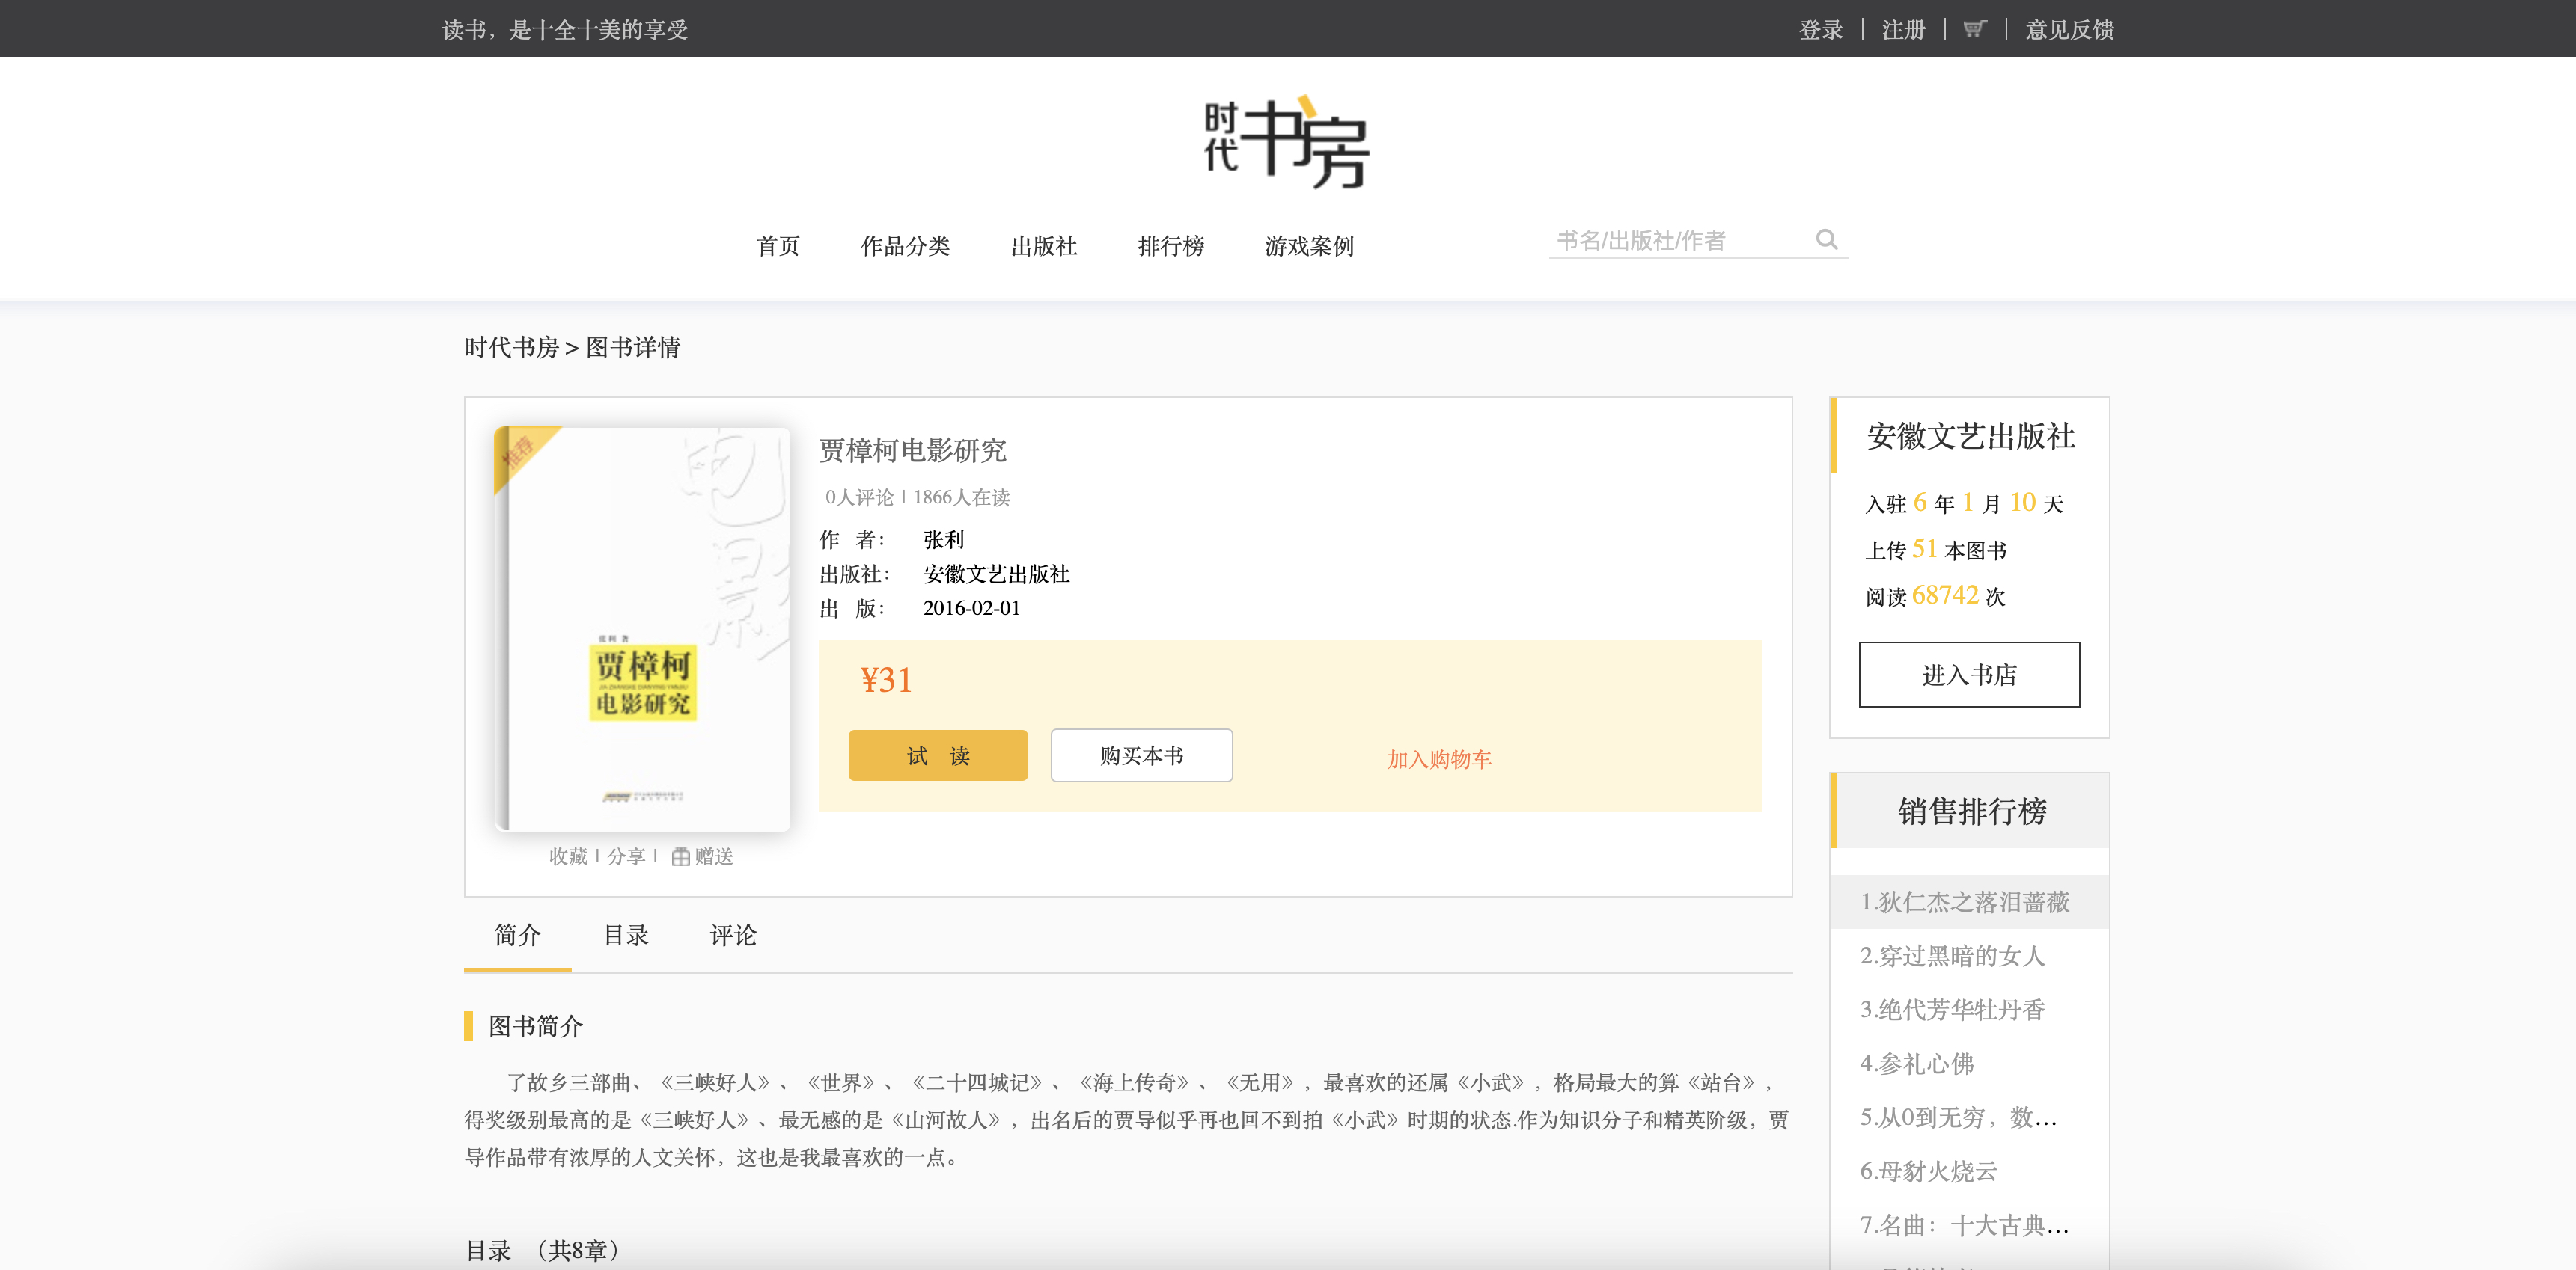Screen dimensions: 2576x1270
Task: Click 阅读 68742 次 stat
Action: point(1936,595)
